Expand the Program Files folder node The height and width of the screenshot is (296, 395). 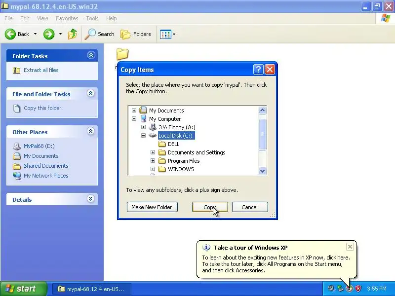(153, 161)
